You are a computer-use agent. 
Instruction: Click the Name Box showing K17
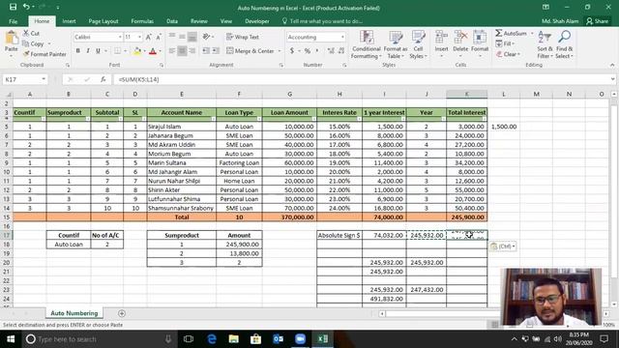point(24,79)
